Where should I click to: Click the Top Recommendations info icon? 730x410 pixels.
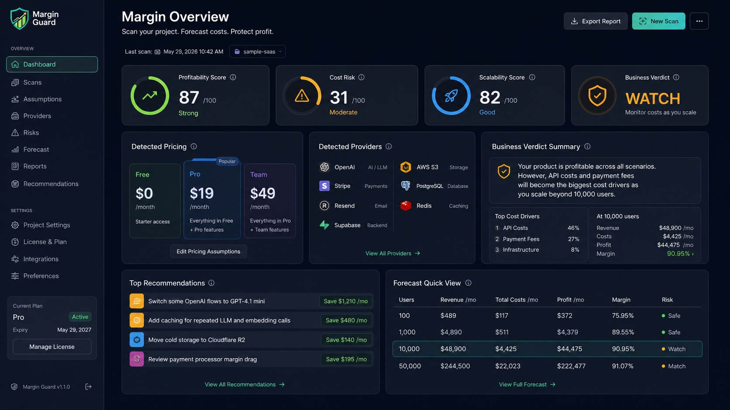pos(211,283)
